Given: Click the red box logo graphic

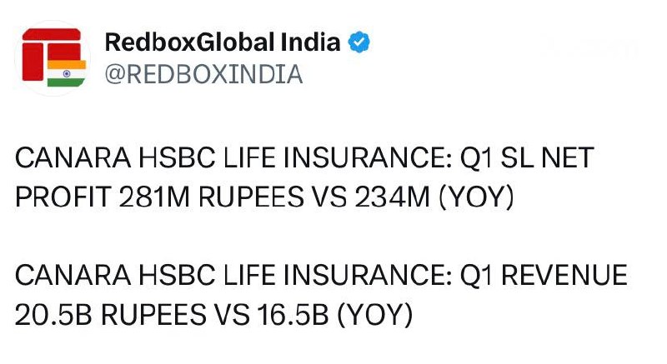Looking at the screenshot, I should (52, 54).
